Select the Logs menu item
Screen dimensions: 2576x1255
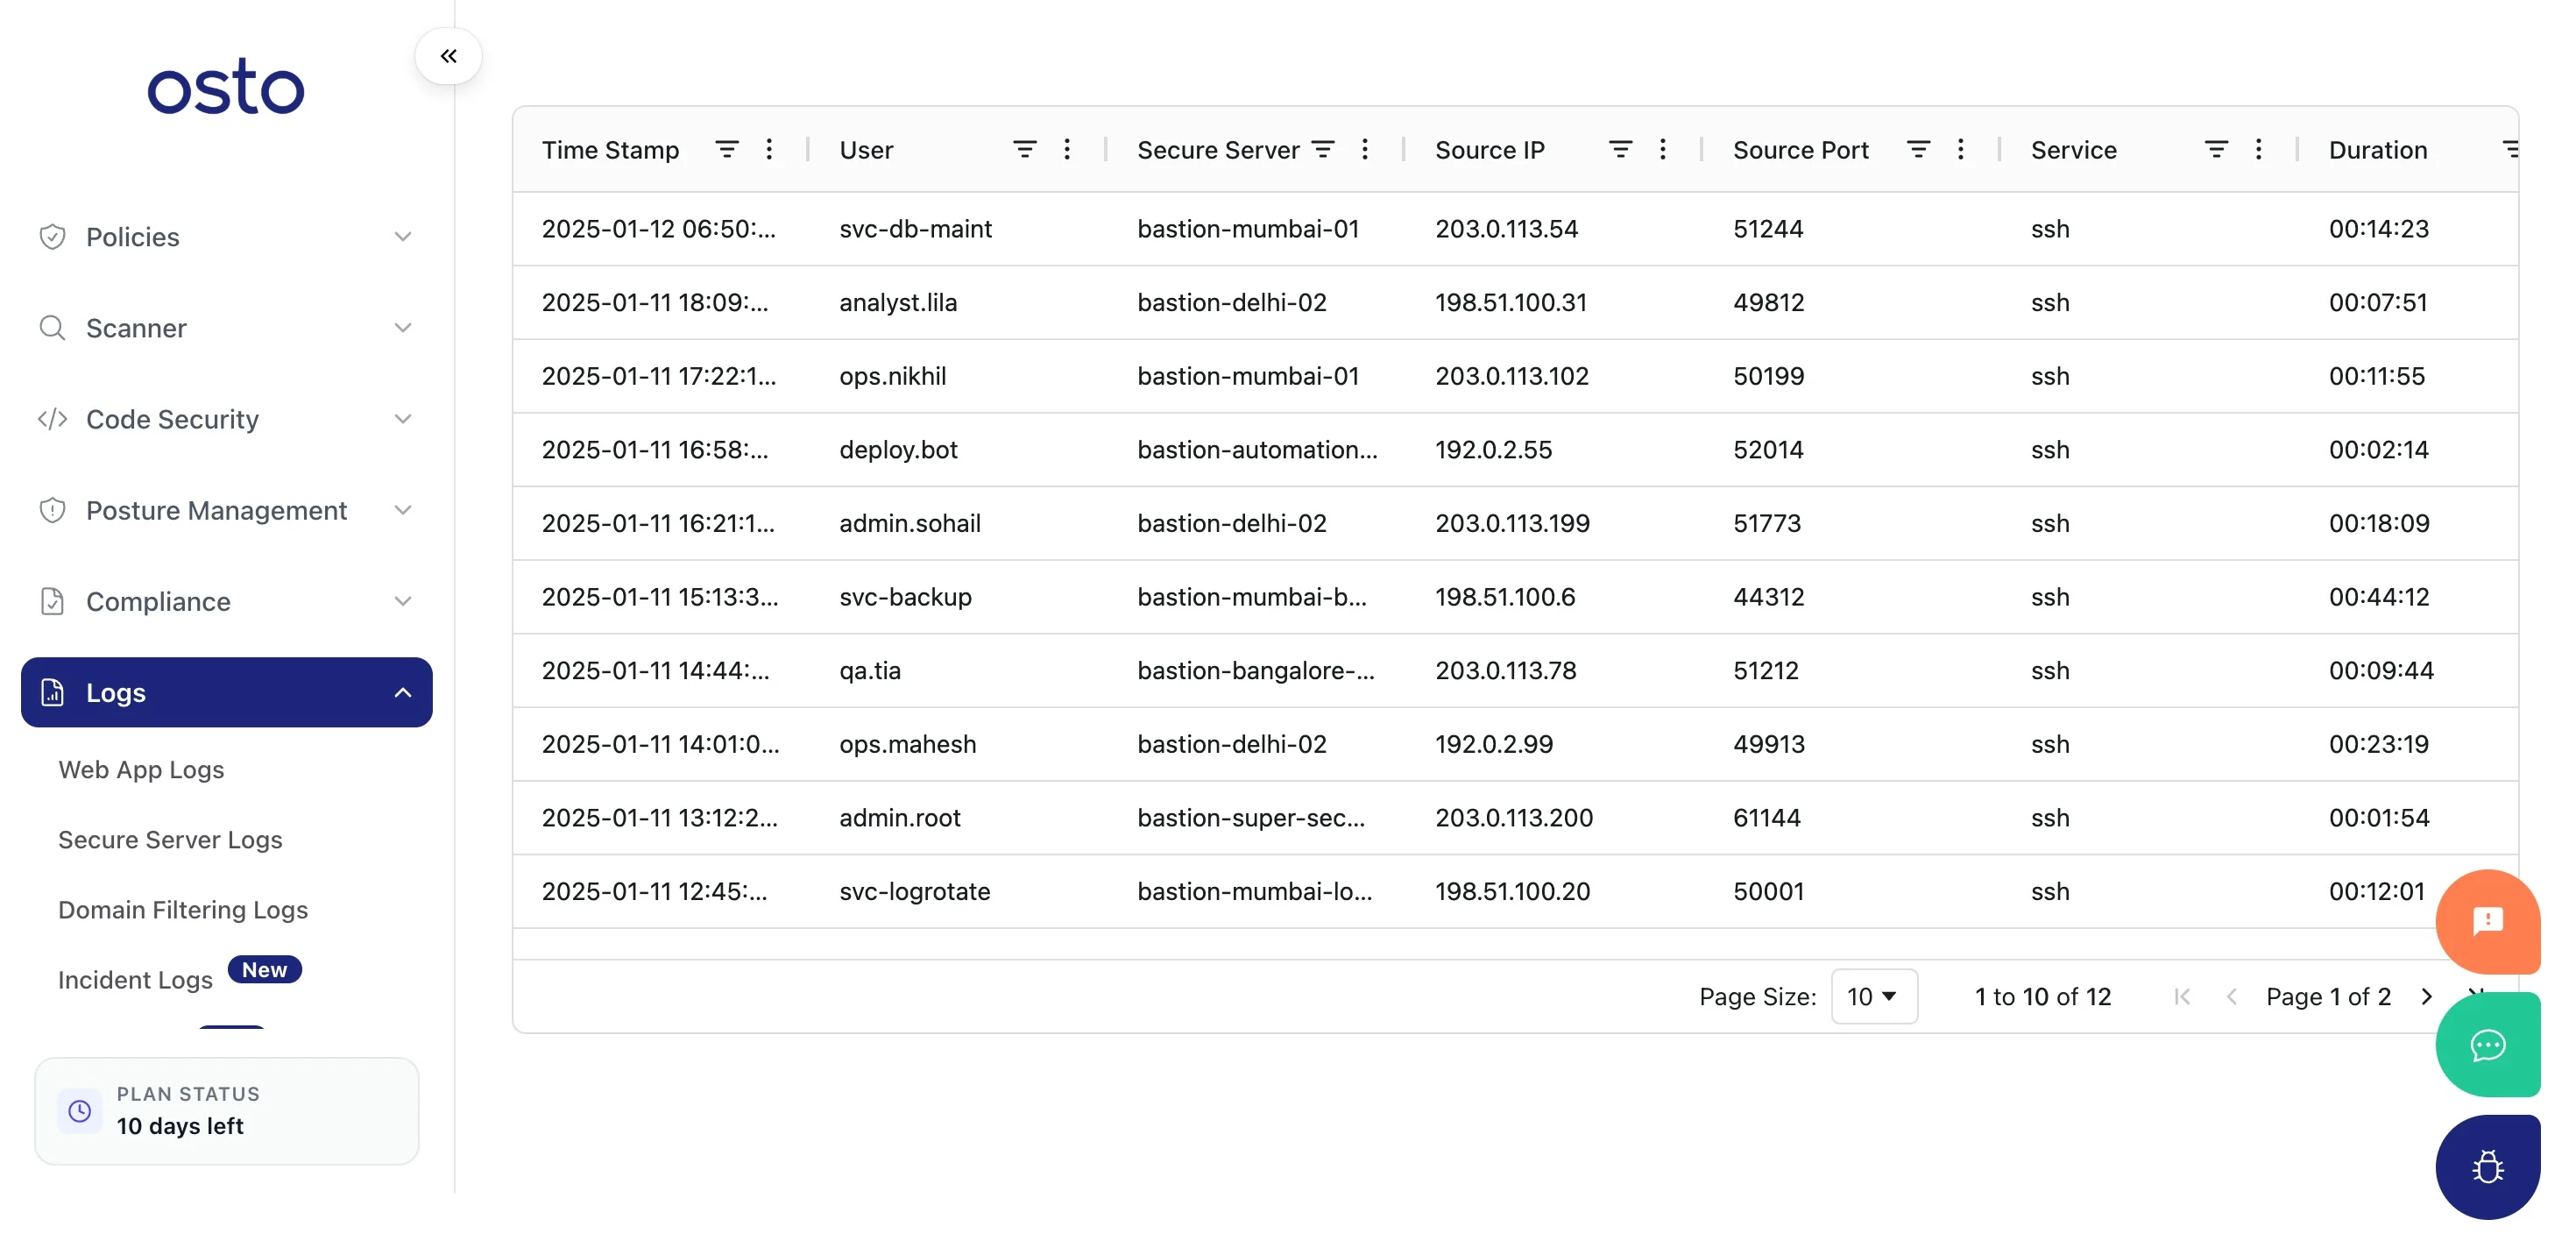click(x=226, y=692)
